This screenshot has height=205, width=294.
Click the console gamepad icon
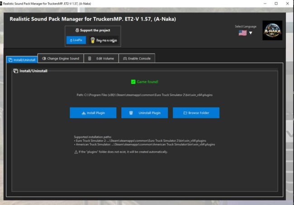(125, 59)
